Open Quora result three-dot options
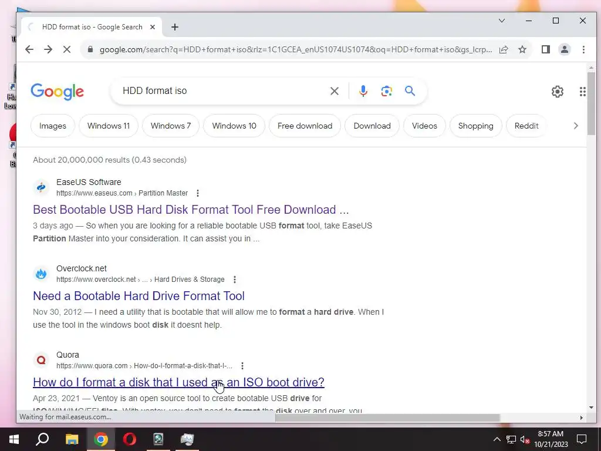 click(x=242, y=366)
